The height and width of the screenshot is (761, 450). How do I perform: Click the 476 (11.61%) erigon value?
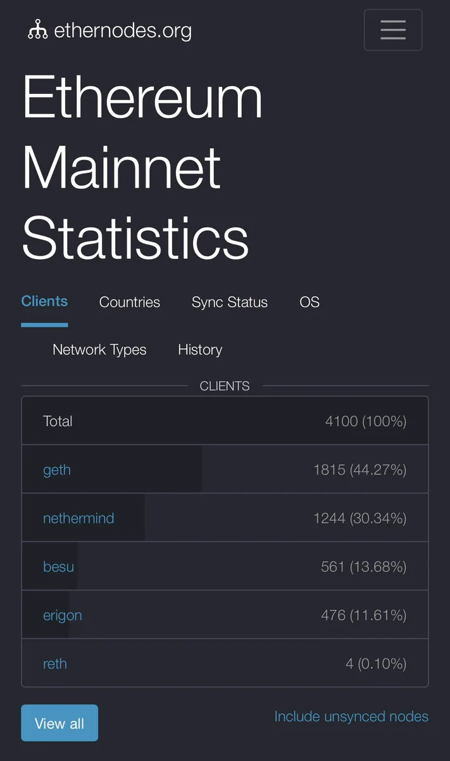pyautogui.click(x=364, y=615)
